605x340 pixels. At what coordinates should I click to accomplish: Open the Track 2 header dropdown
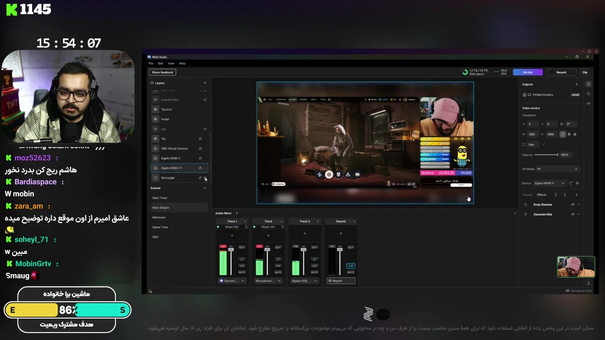tap(318, 221)
